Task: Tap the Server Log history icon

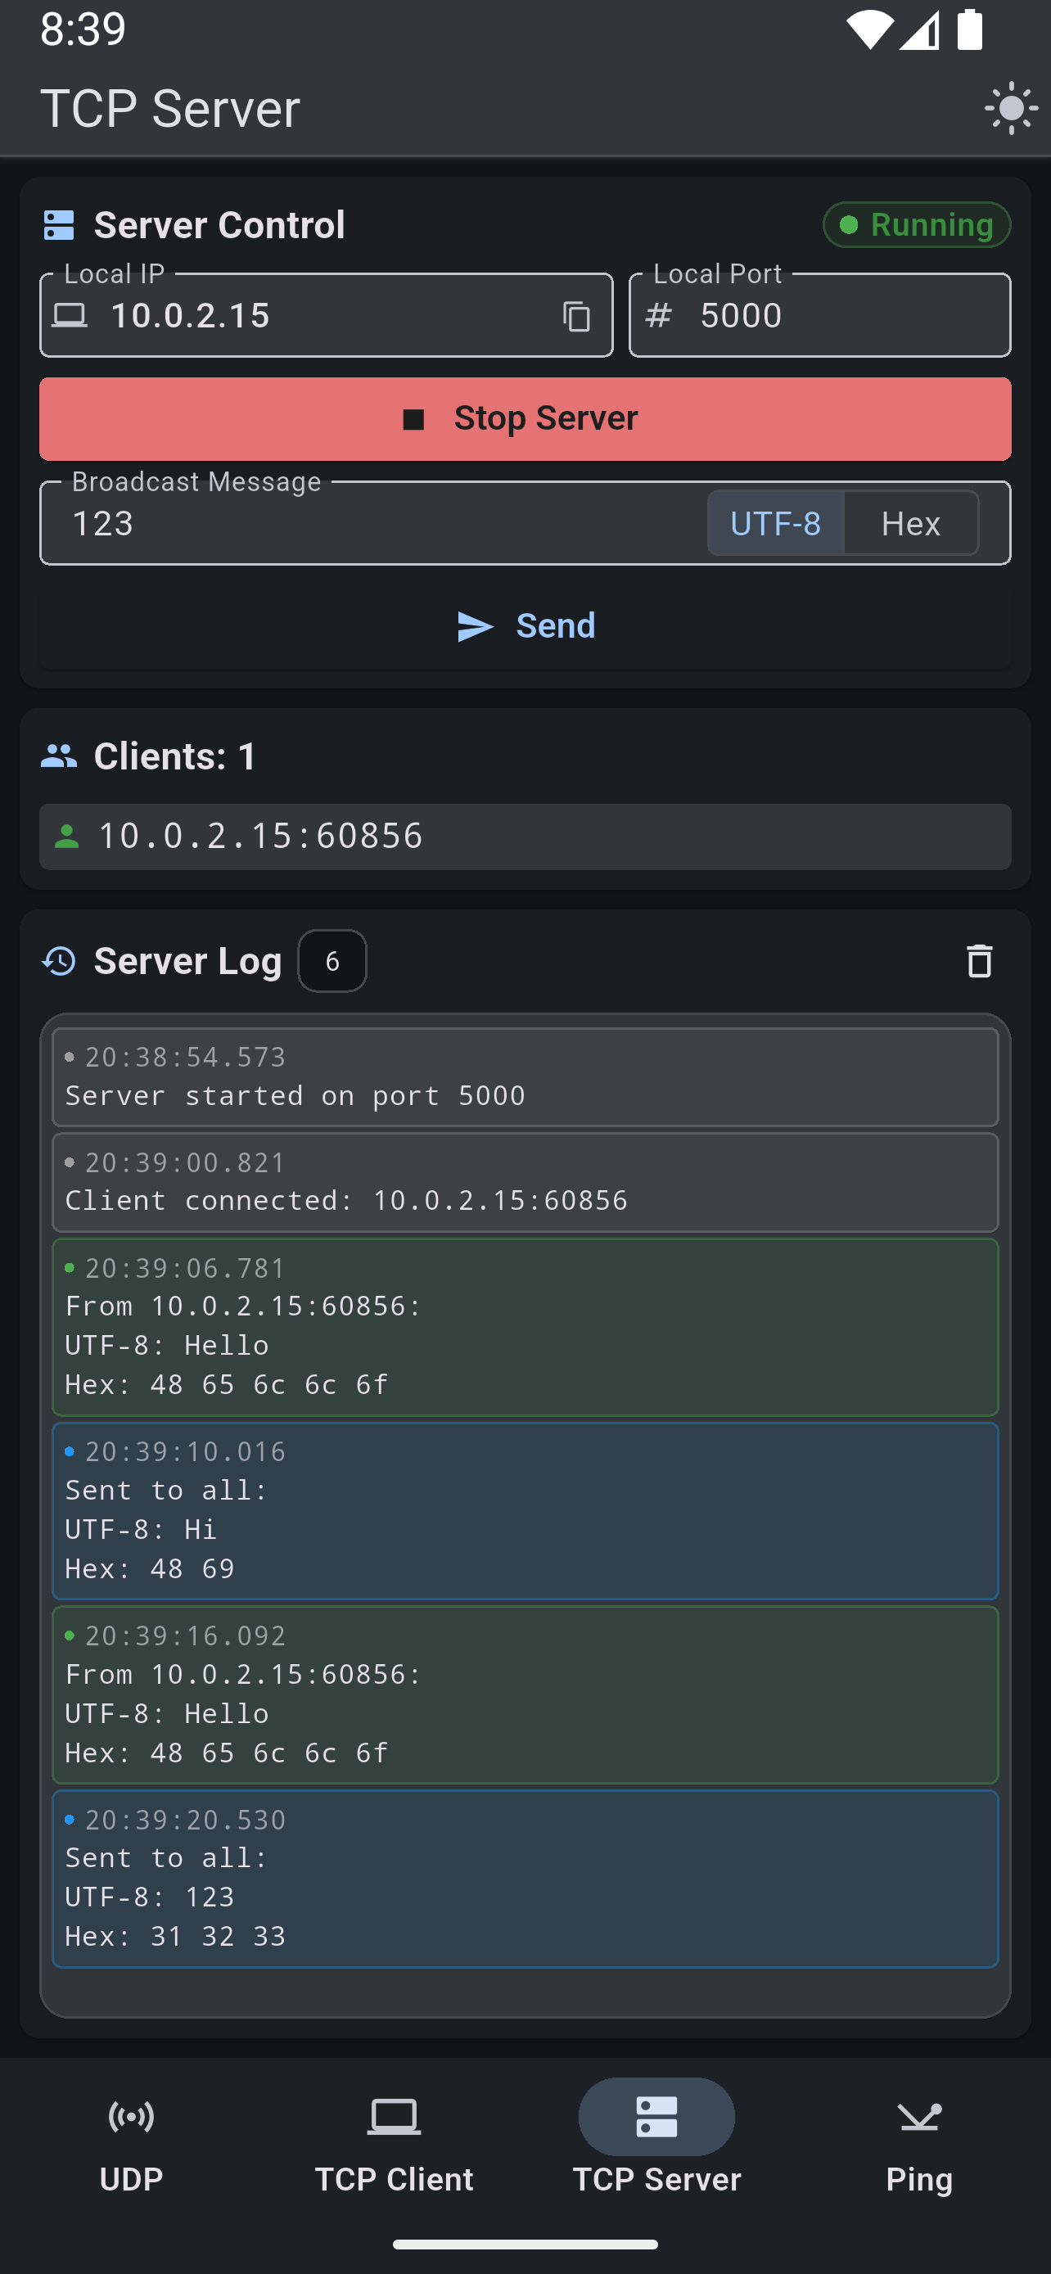Action: (59, 961)
